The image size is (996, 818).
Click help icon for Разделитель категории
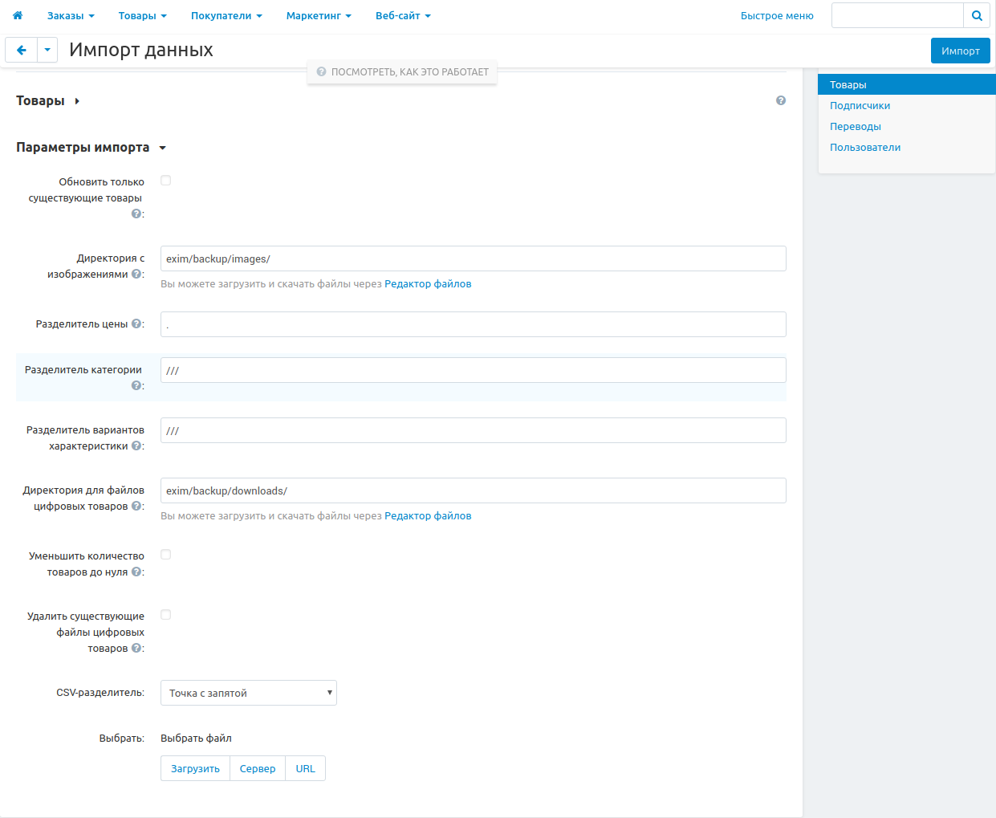click(x=136, y=386)
